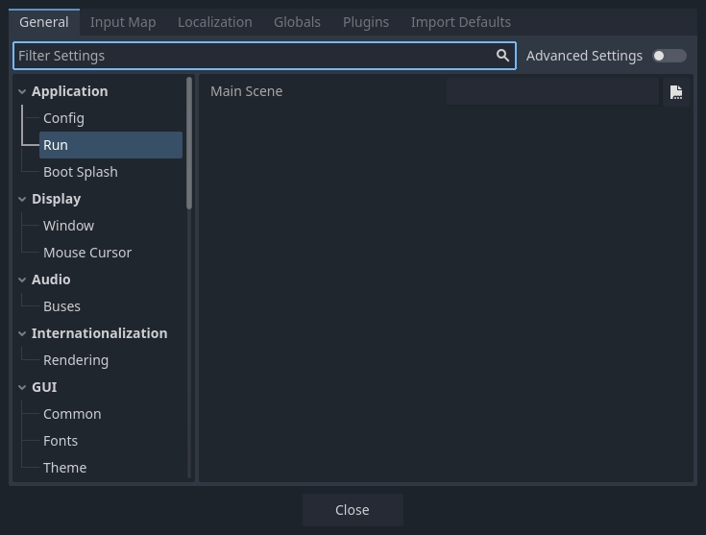
Task: Enable the Advanced Settings toggle
Action: click(669, 56)
